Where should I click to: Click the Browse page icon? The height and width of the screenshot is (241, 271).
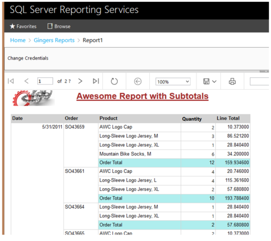tap(50, 26)
